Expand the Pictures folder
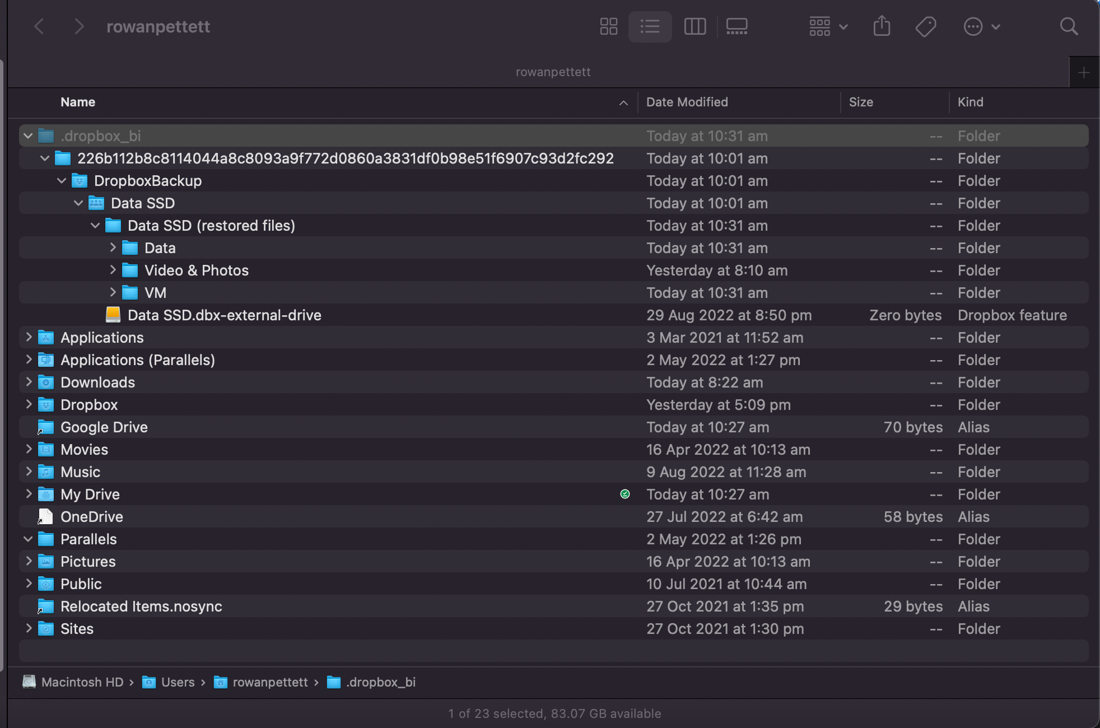 pyautogui.click(x=29, y=561)
